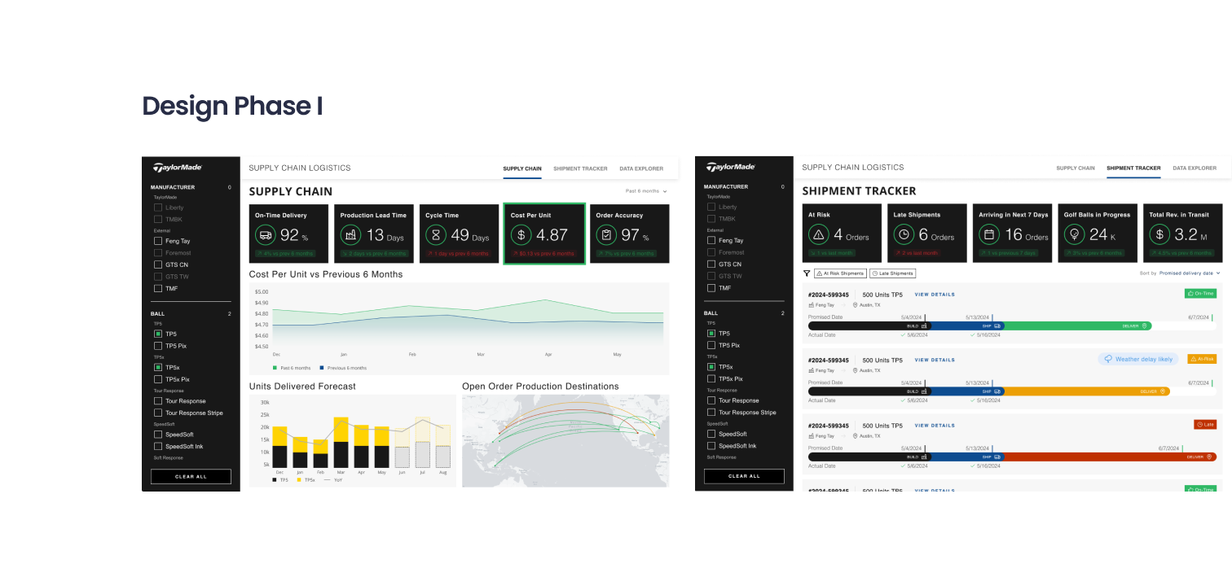Check Tour Response Stripe in the Shipment Tracker screen sidebar
Image resolution: width=1232 pixels, height=577 pixels.
pos(711,413)
